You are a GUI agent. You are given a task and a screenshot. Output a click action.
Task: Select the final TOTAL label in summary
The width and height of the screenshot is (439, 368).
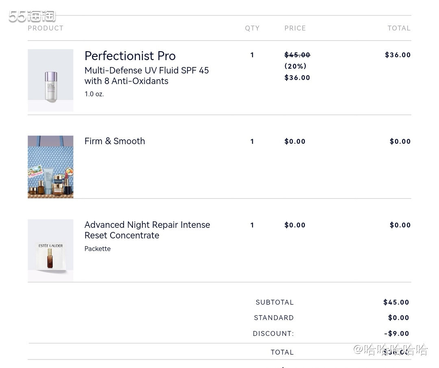pyautogui.click(x=282, y=352)
